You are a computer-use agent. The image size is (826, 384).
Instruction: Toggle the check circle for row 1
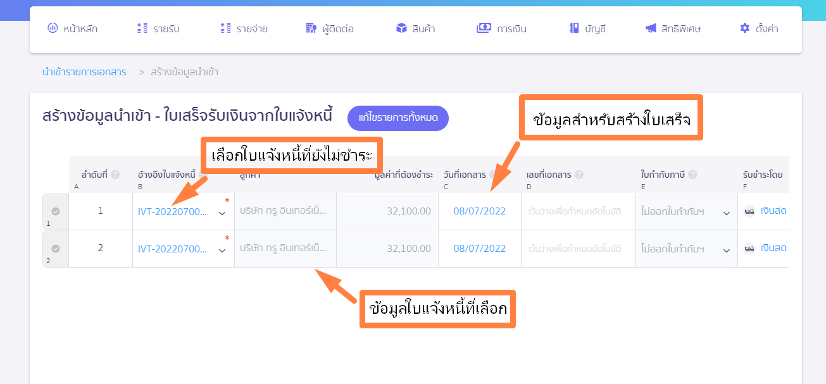(56, 211)
